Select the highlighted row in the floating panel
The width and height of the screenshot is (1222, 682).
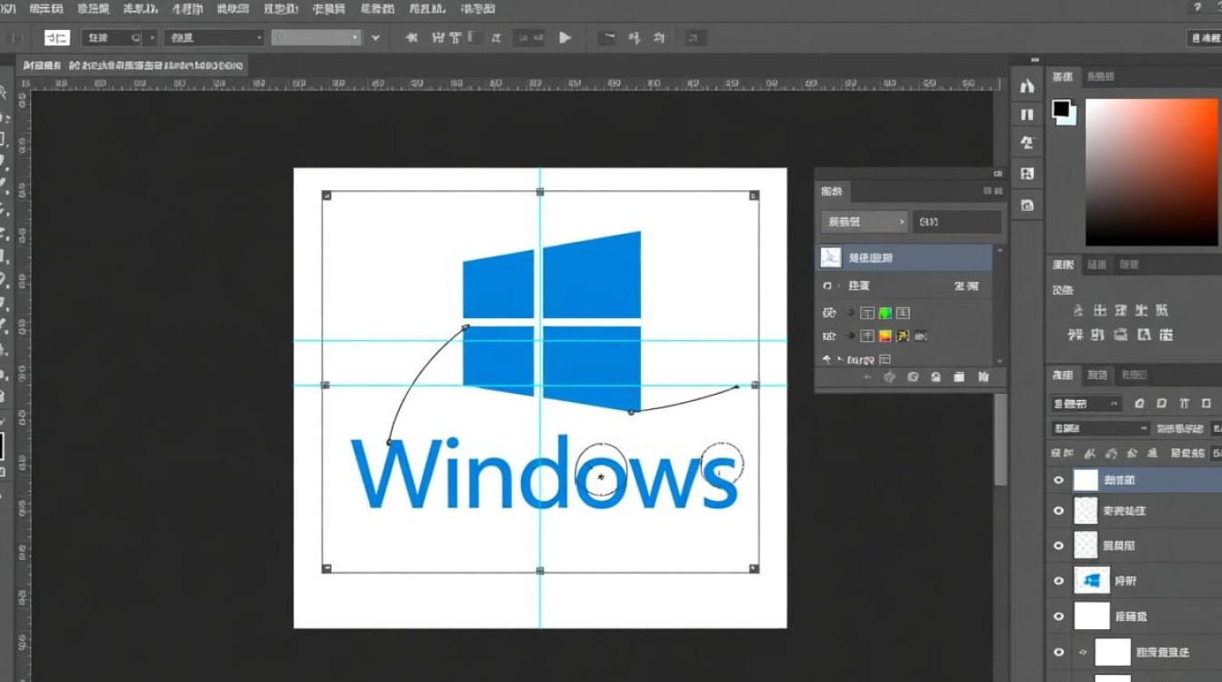(x=906, y=258)
